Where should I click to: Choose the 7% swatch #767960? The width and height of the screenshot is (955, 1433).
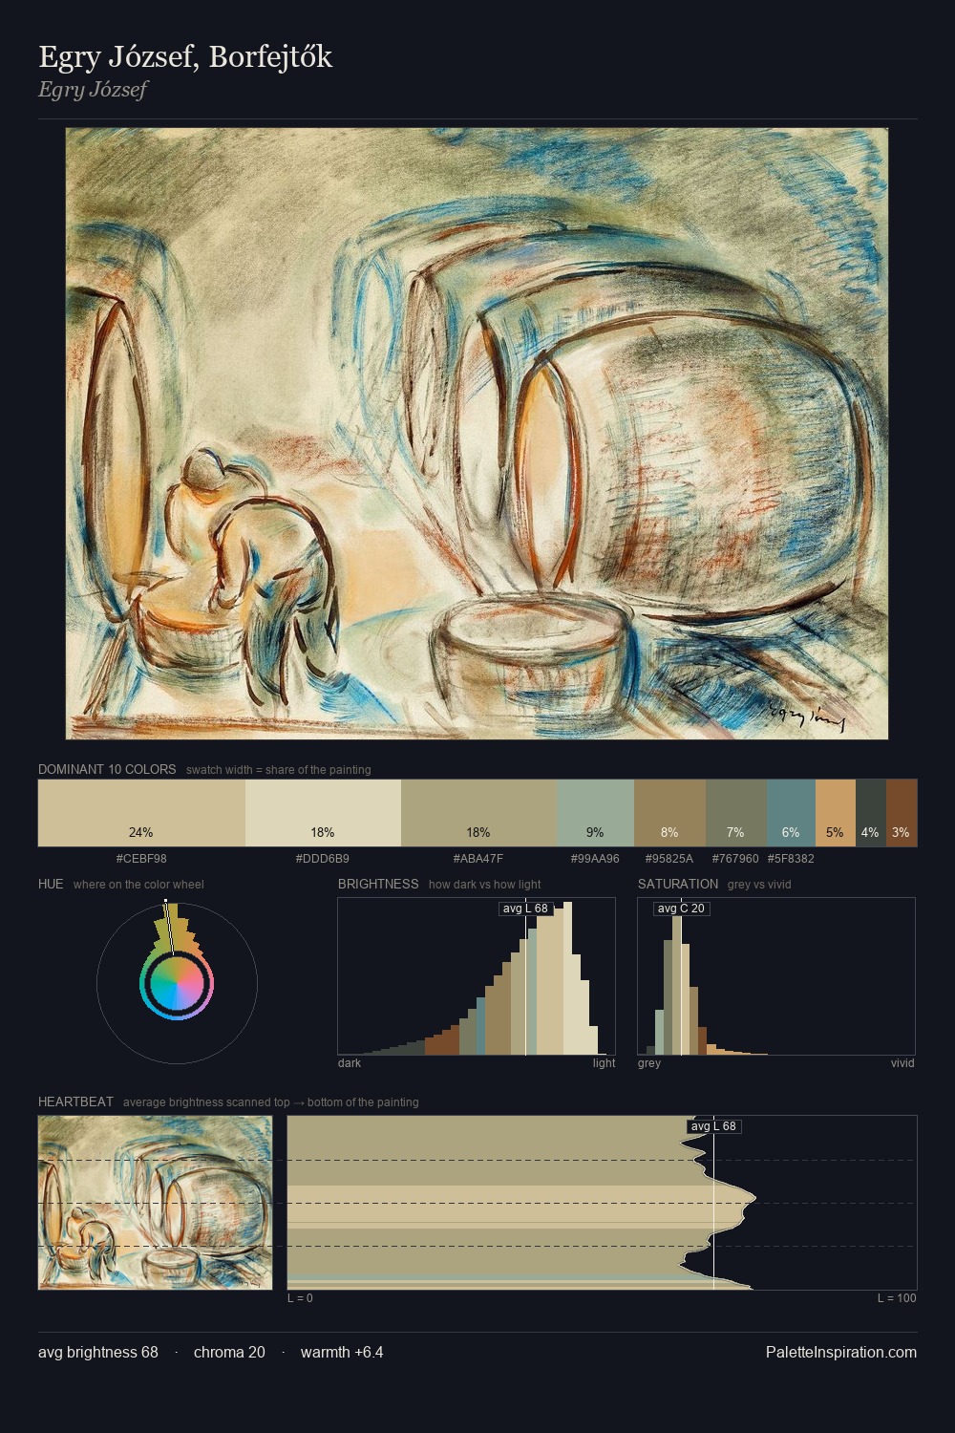[735, 813]
